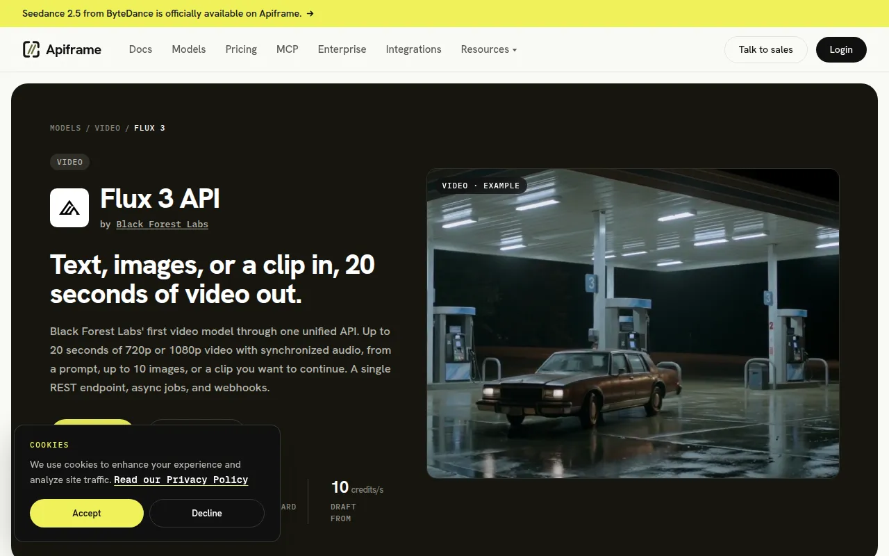Open the Seedance 2.5 announcement banner link
This screenshot has height=556, width=889.
click(x=168, y=13)
